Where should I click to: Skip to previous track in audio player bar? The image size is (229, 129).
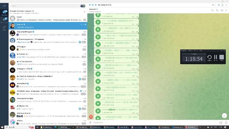[90, 5]
